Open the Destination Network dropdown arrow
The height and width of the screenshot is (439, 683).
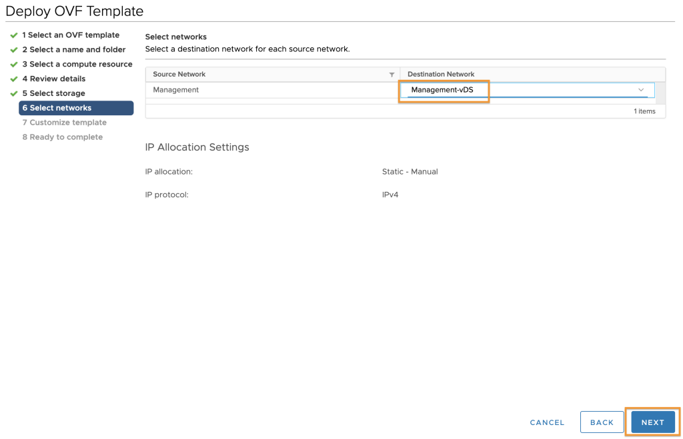[x=641, y=90]
